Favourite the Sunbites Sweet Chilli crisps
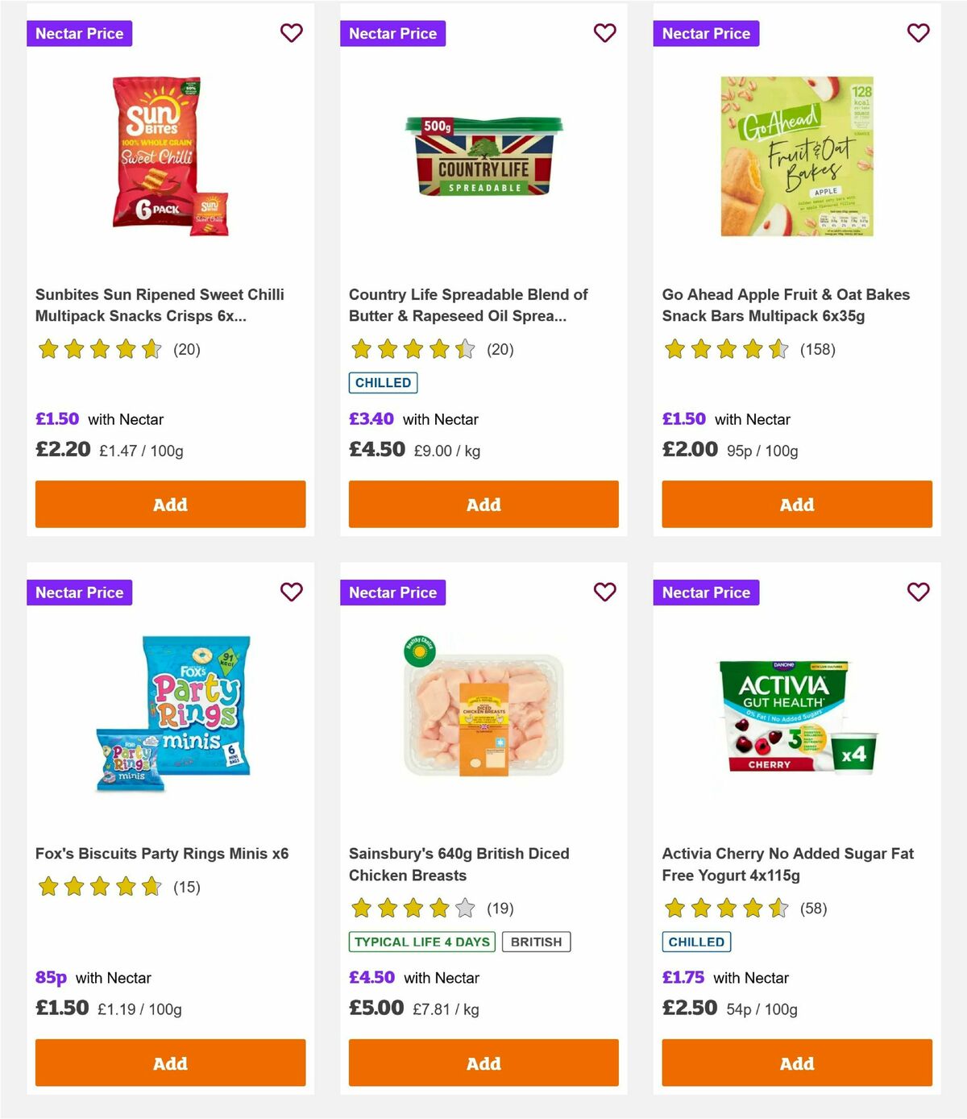Screen dimensions: 967x1119 (292, 33)
